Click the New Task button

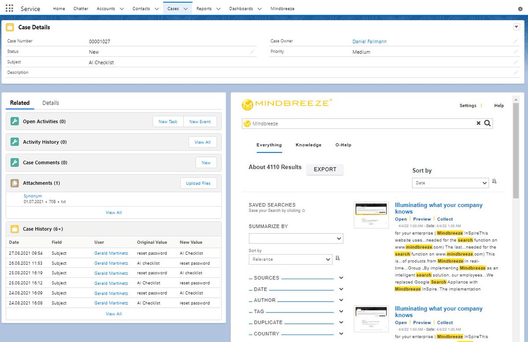click(x=168, y=122)
